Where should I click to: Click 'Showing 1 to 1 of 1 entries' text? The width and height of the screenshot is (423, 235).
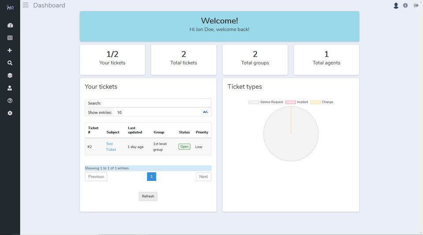point(107,168)
